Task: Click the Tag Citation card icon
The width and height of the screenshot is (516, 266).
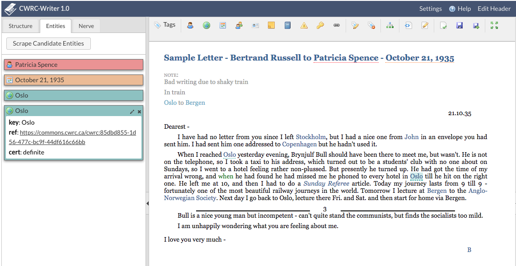Action: click(255, 25)
